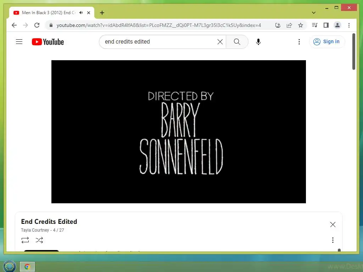
Task: Open Chrome profile avatar
Action: [337, 25]
